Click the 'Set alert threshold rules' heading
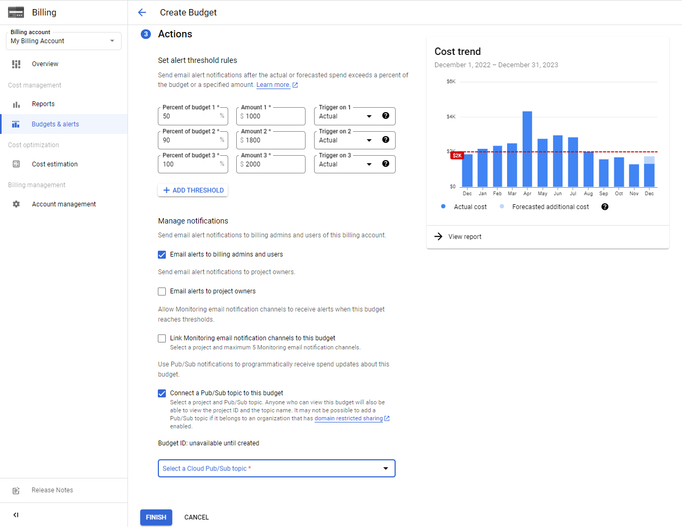Viewport: 682px width, 527px height. [197, 60]
